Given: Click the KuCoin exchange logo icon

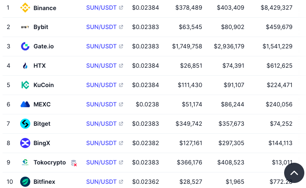Looking at the screenshot, I should click(x=25, y=85).
